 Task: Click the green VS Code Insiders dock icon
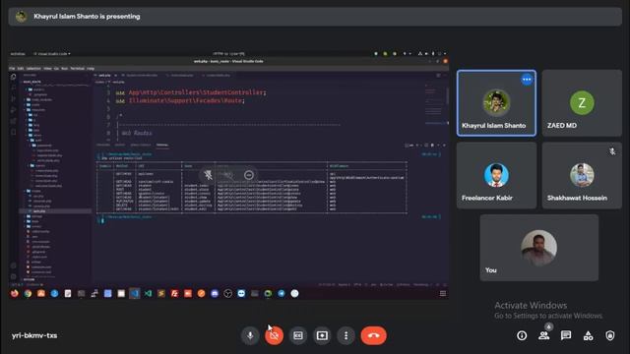148,293
